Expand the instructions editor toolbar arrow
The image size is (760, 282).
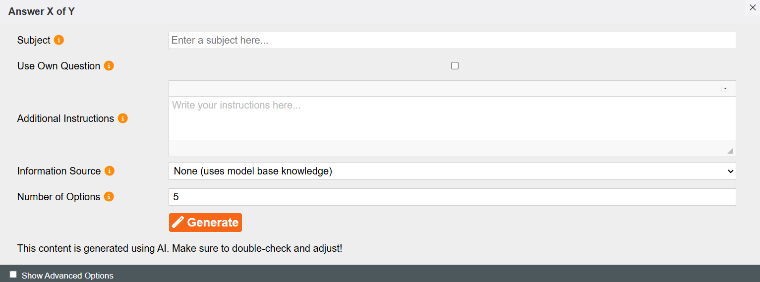(725, 88)
